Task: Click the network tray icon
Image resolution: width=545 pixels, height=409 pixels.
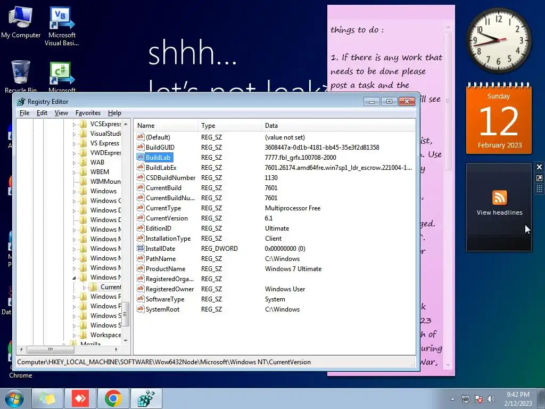Action: (x=465, y=399)
